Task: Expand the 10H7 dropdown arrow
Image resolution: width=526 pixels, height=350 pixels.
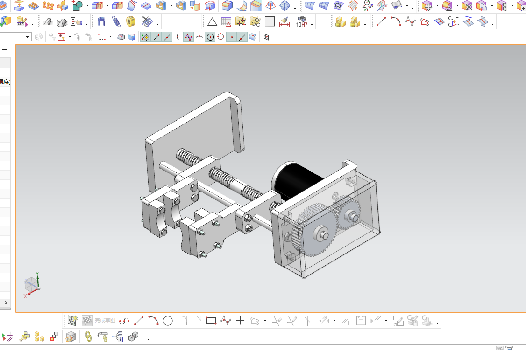Action: pos(312,24)
